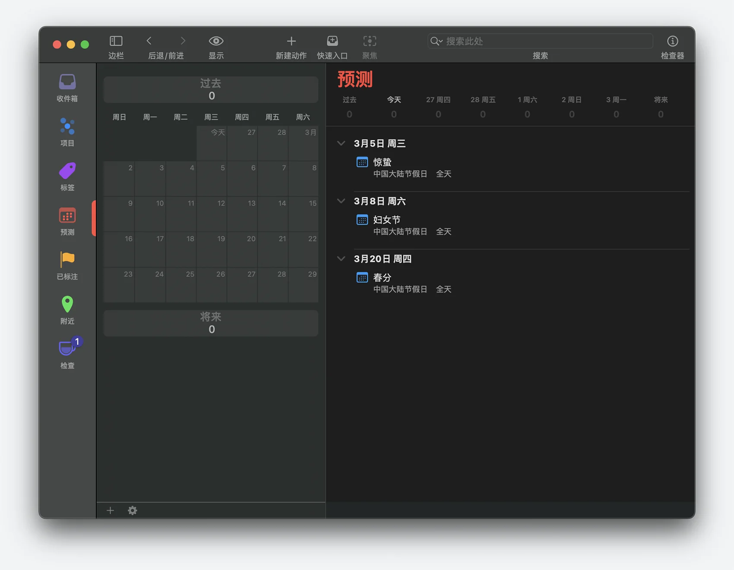Open the Review (检查) perspective
734x570 pixels.
(67, 354)
